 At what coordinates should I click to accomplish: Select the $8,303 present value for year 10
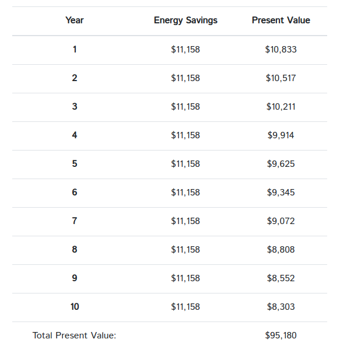(x=281, y=307)
